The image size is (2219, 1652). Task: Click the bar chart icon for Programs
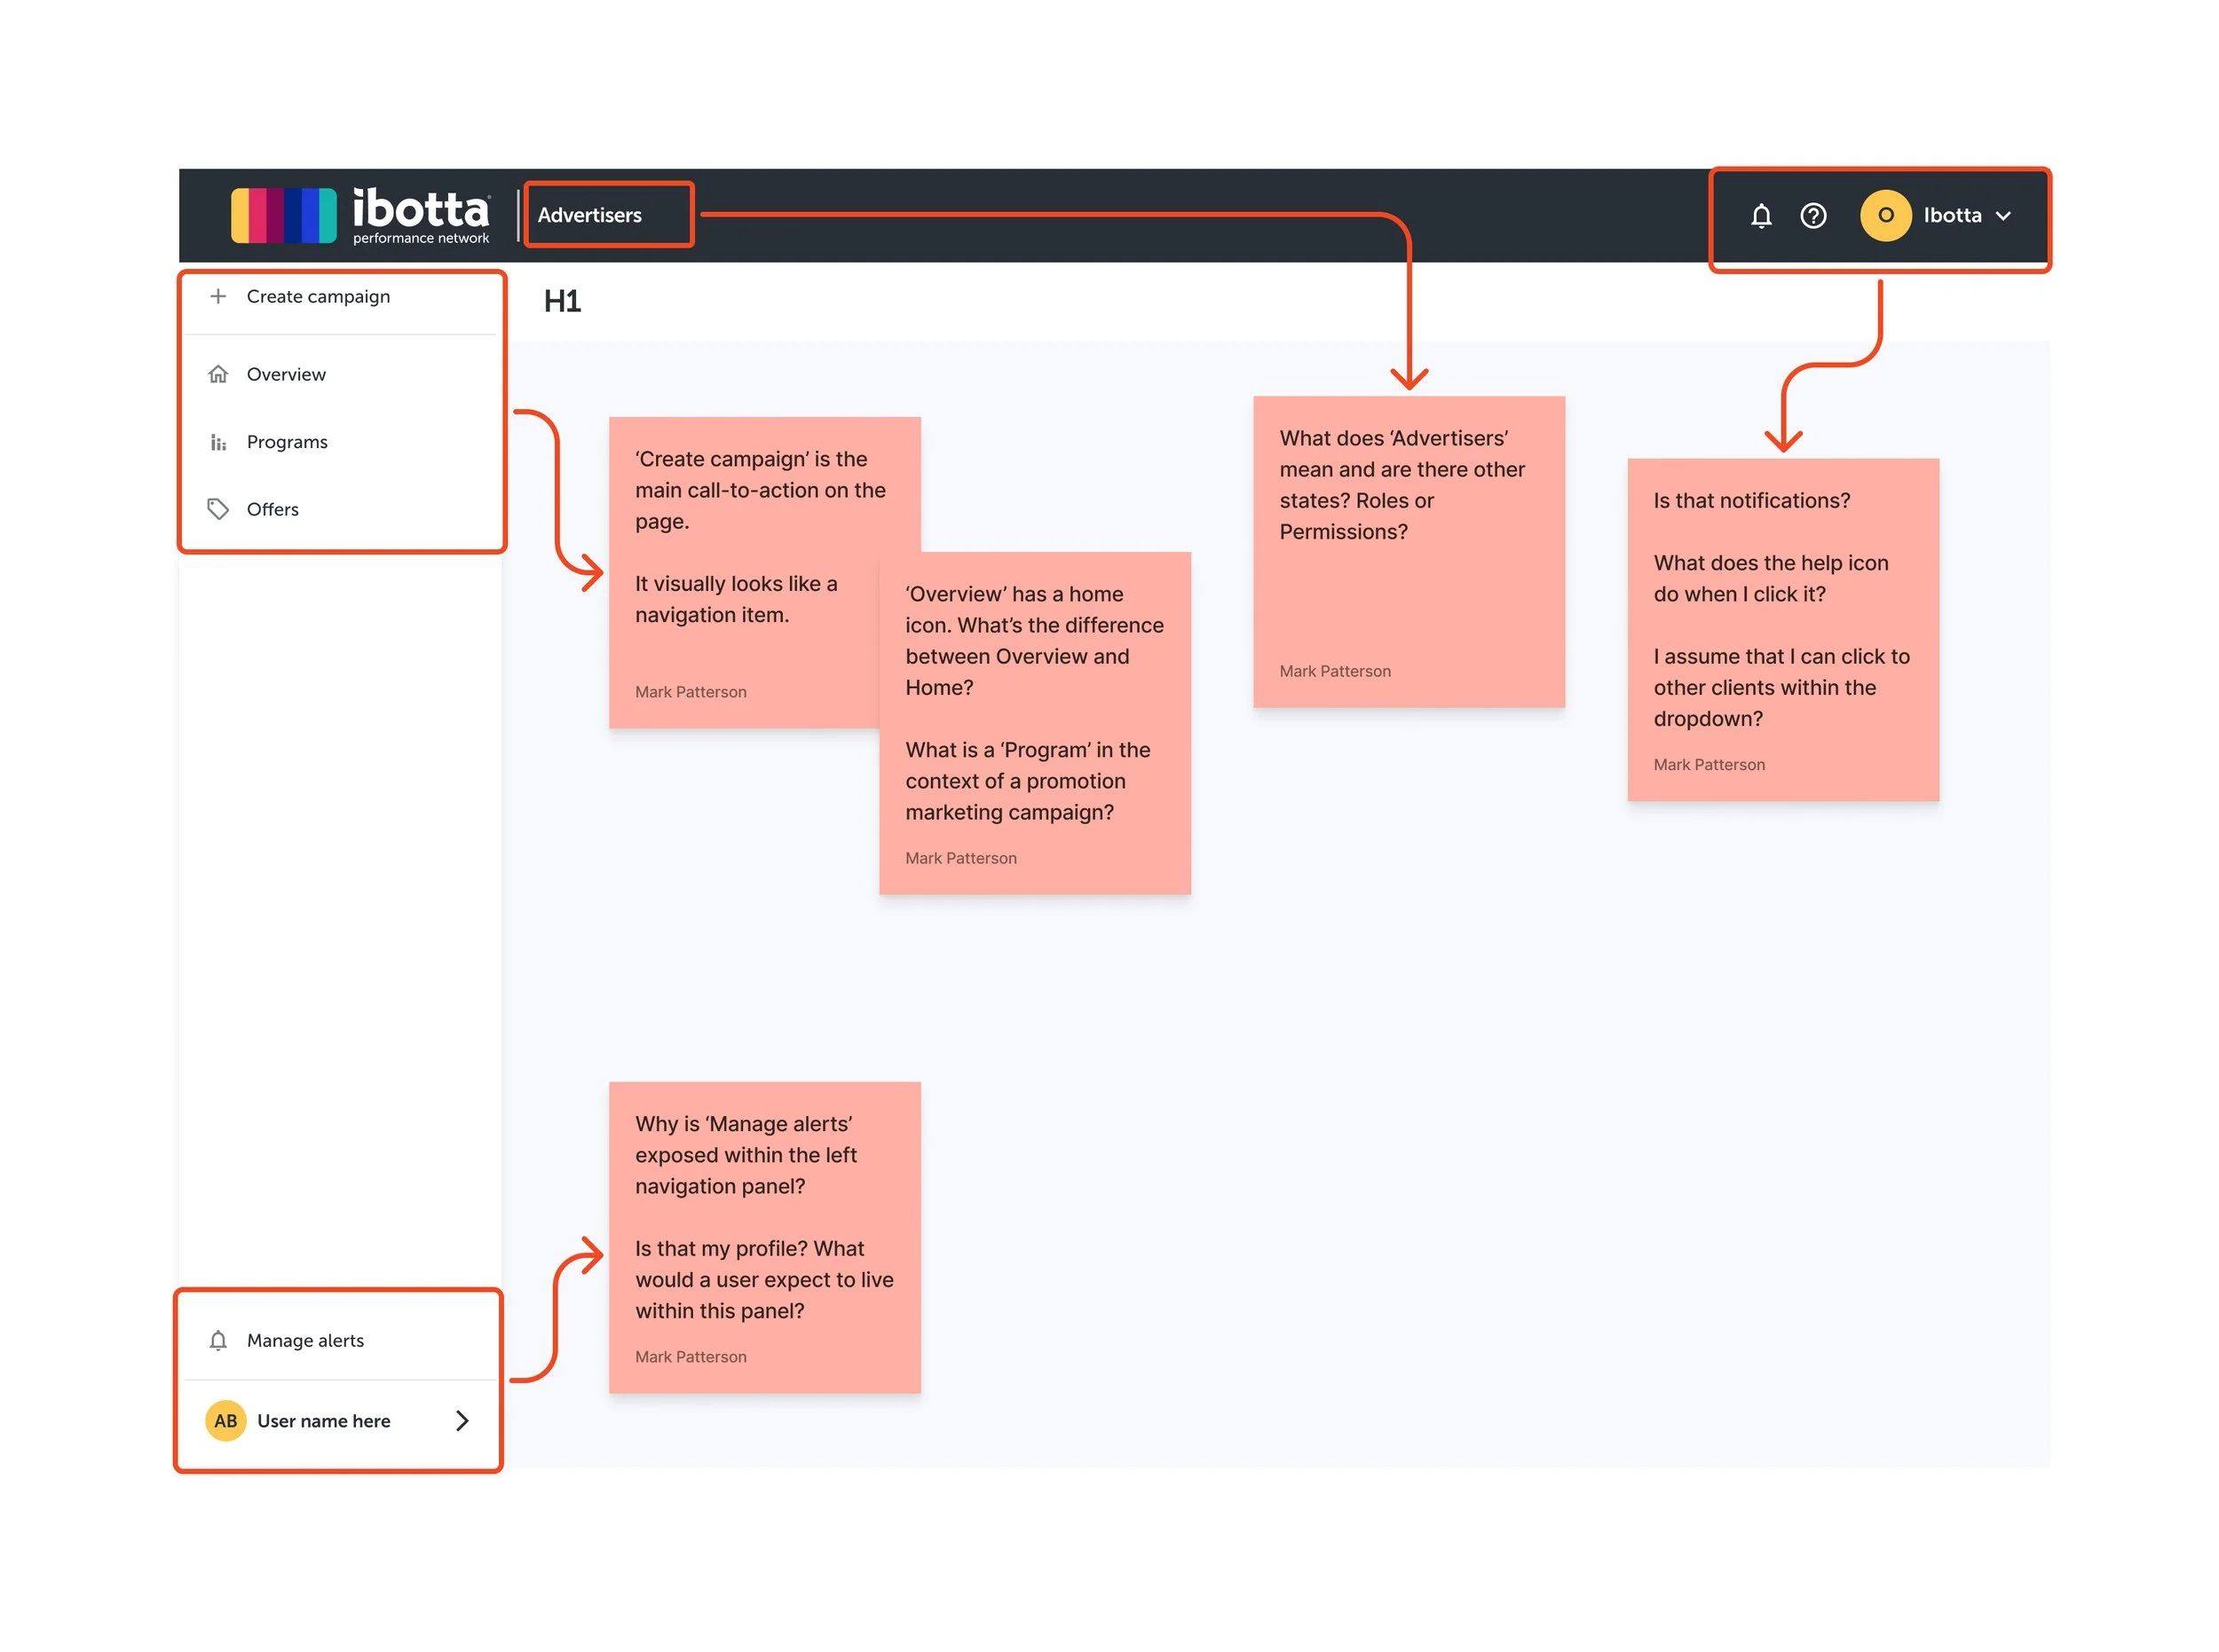pos(218,442)
